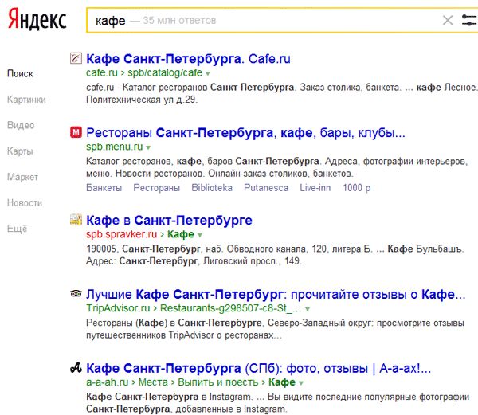Viewport: 478px width, 415px height.
Task: Click the Restaurants-g298507-c8-St path link
Action: pyautogui.click(x=231, y=308)
